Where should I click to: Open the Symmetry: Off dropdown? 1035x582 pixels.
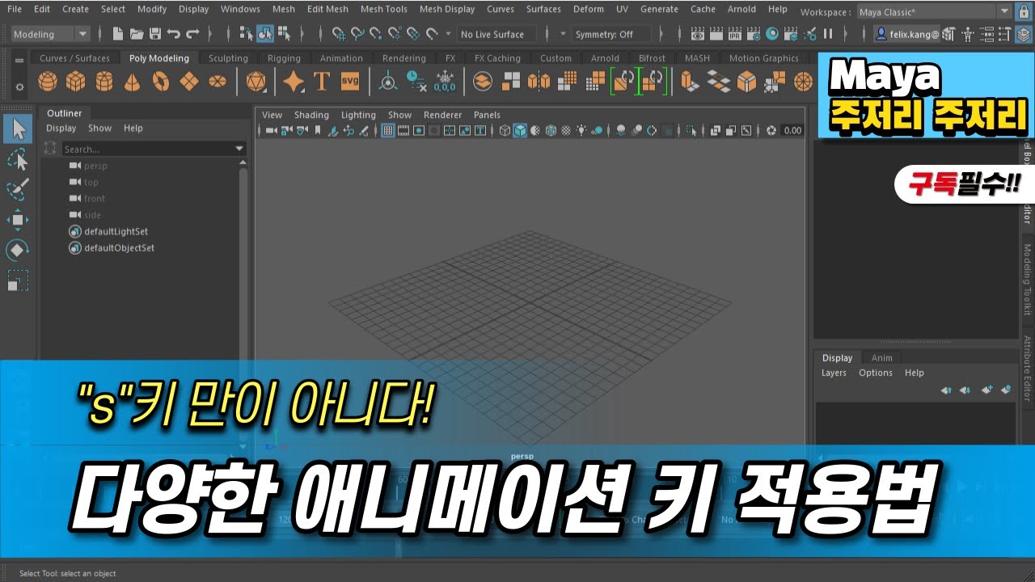click(611, 34)
